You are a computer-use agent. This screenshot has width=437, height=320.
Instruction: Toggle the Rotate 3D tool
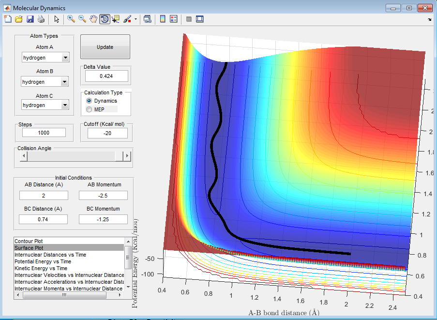click(x=105, y=19)
